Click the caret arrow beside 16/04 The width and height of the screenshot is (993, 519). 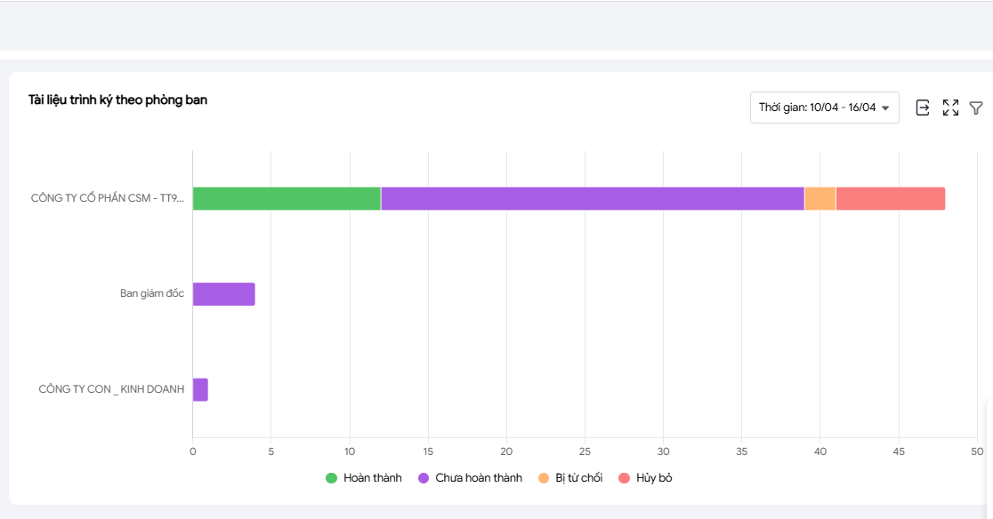pyautogui.click(x=885, y=108)
